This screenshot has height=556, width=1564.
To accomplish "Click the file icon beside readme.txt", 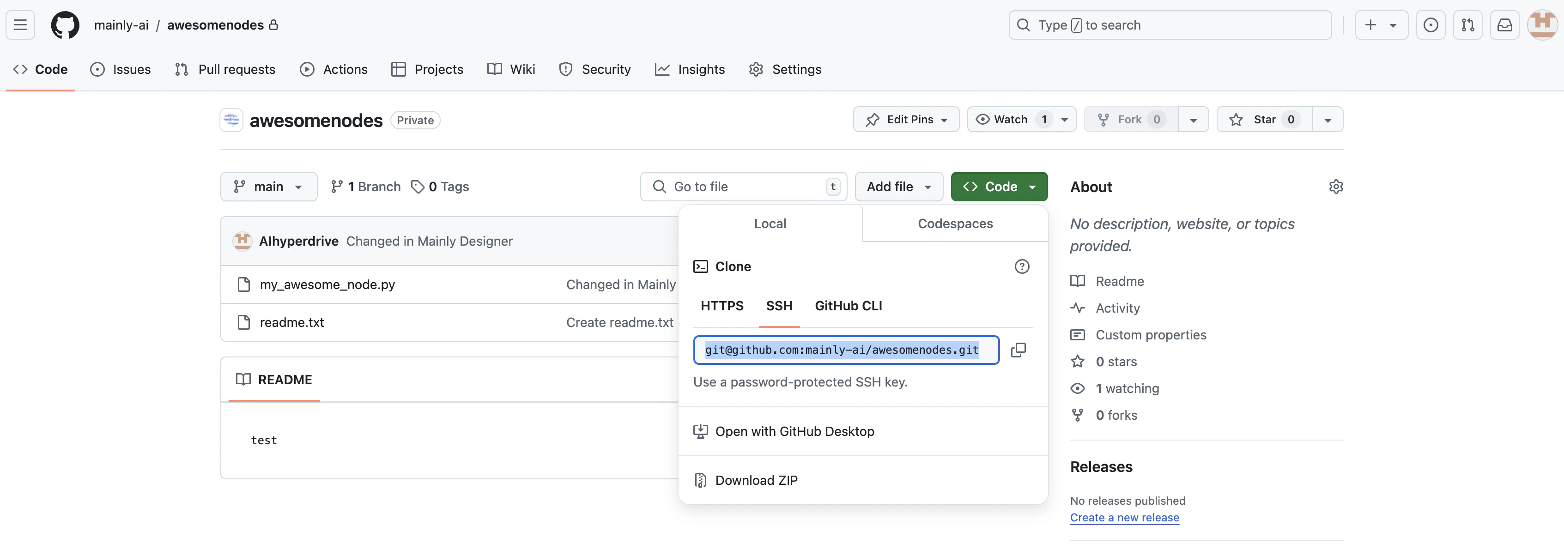I will (243, 322).
